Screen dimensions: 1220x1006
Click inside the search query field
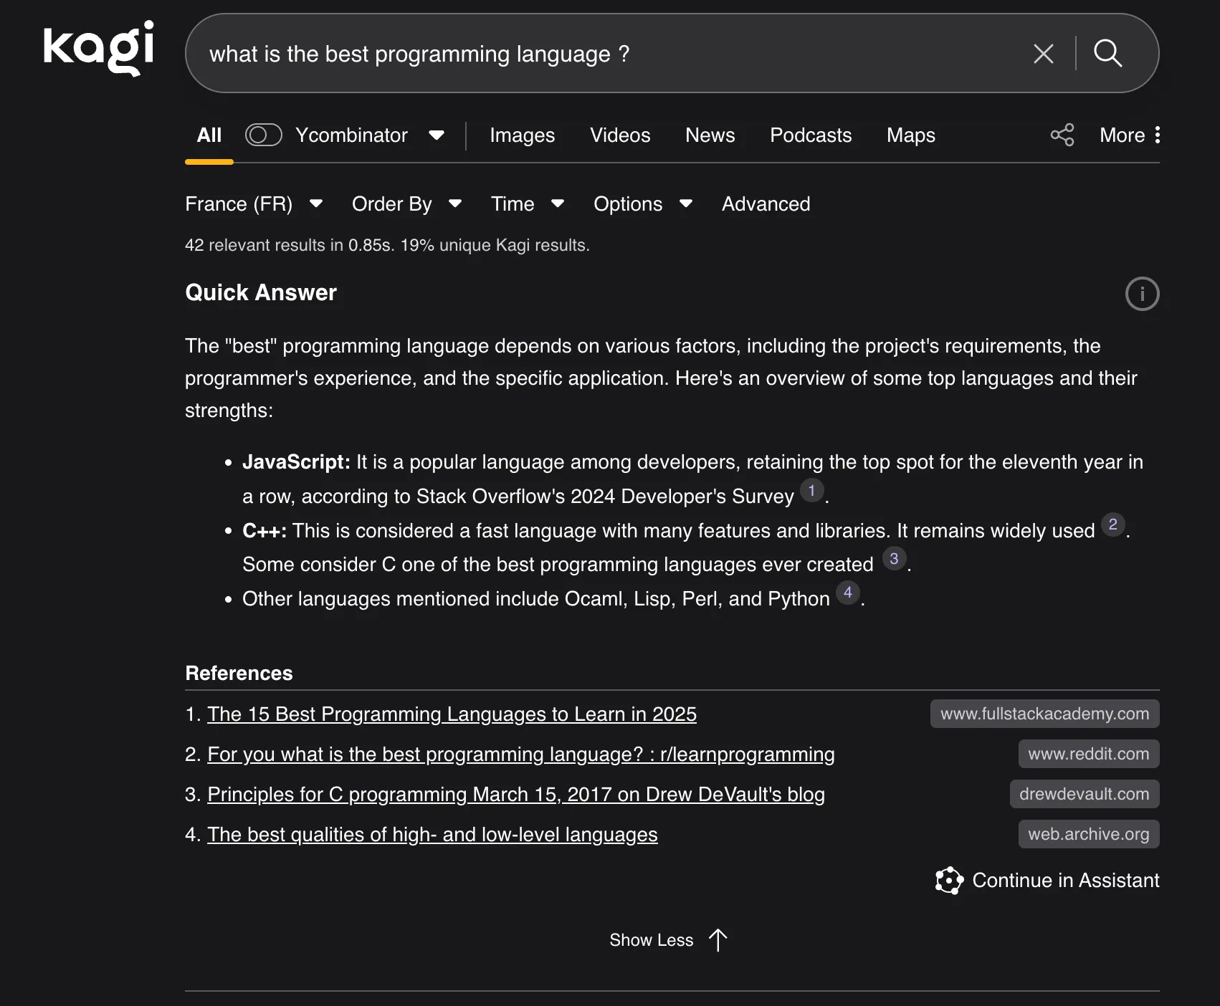(x=573, y=54)
